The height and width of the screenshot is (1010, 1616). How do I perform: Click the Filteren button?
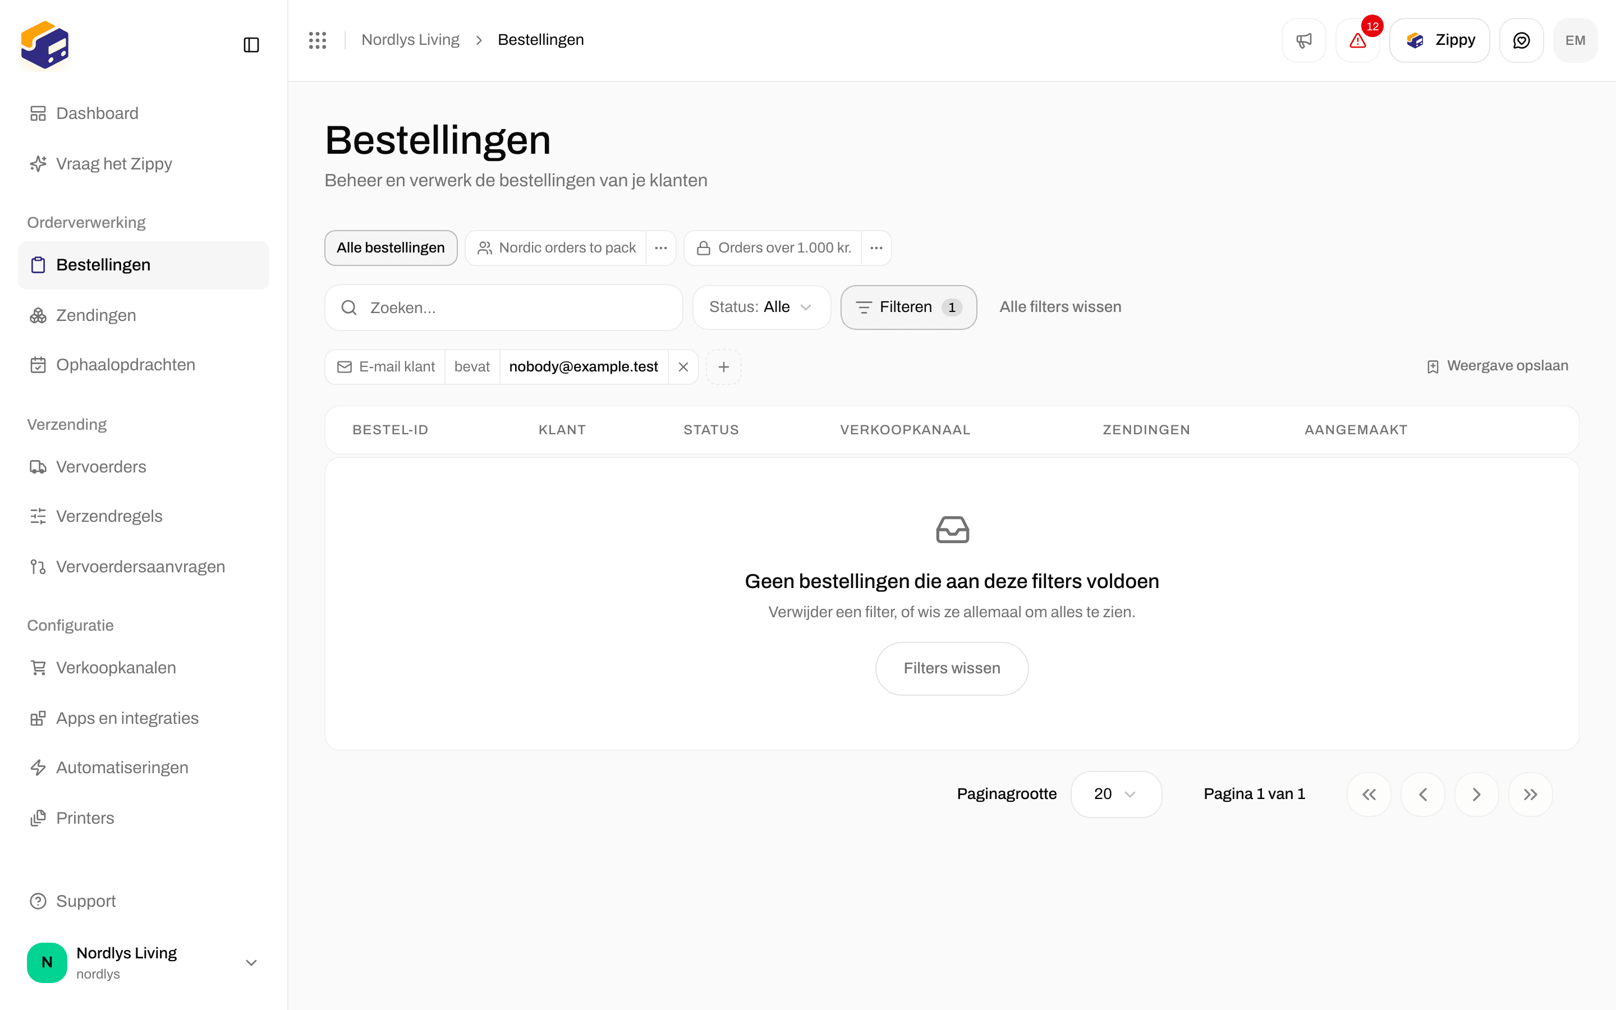point(908,307)
